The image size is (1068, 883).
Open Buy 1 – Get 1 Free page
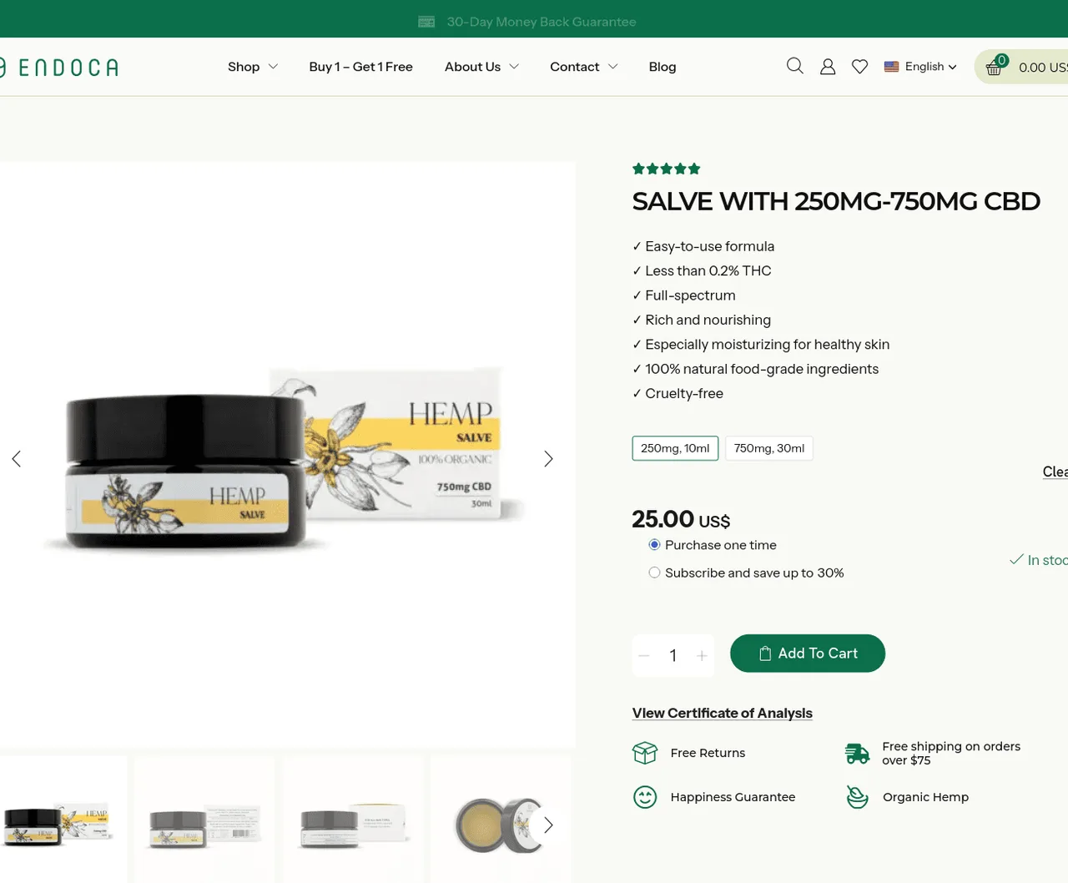tap(360, 67)
